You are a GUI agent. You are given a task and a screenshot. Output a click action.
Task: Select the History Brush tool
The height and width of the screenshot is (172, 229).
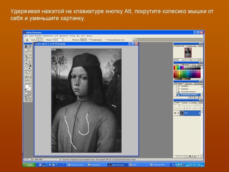point(30,62)
